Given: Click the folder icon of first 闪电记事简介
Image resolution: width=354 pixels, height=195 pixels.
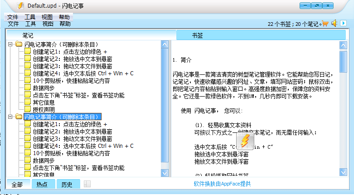Looking at the screenshot, I should point(19,44).
